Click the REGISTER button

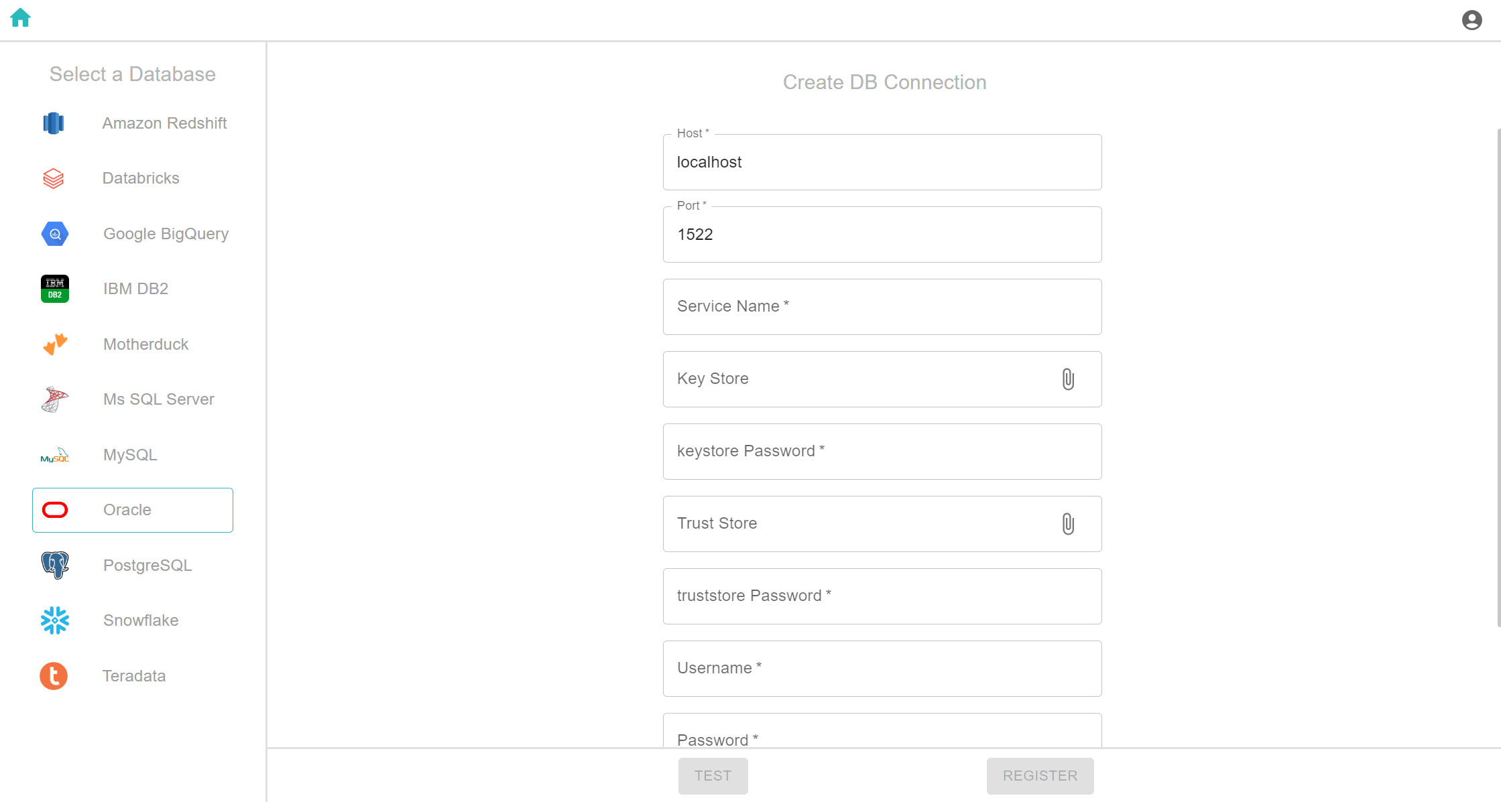click(x=1040, y=776)
